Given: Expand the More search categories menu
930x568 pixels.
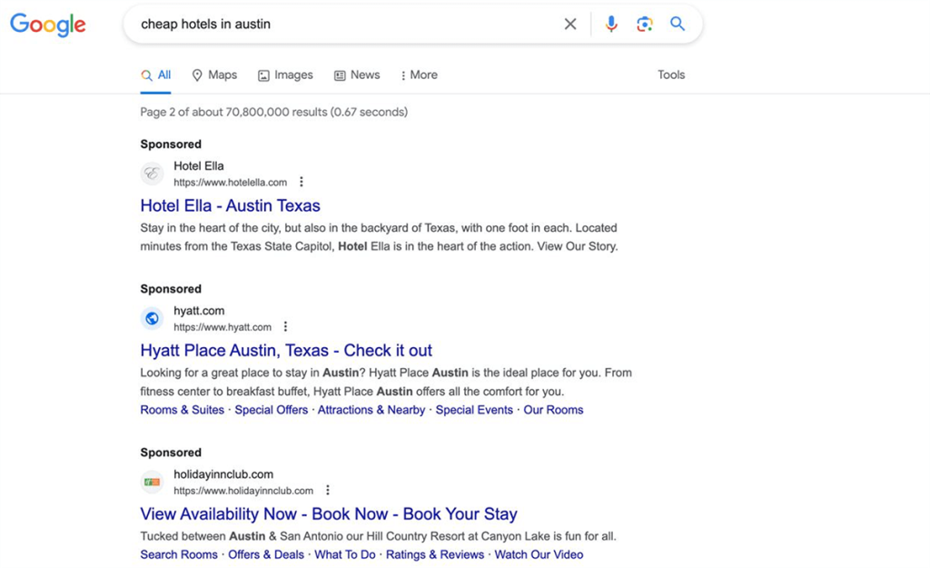Looking at the screenshot, I should click(418, 75).
